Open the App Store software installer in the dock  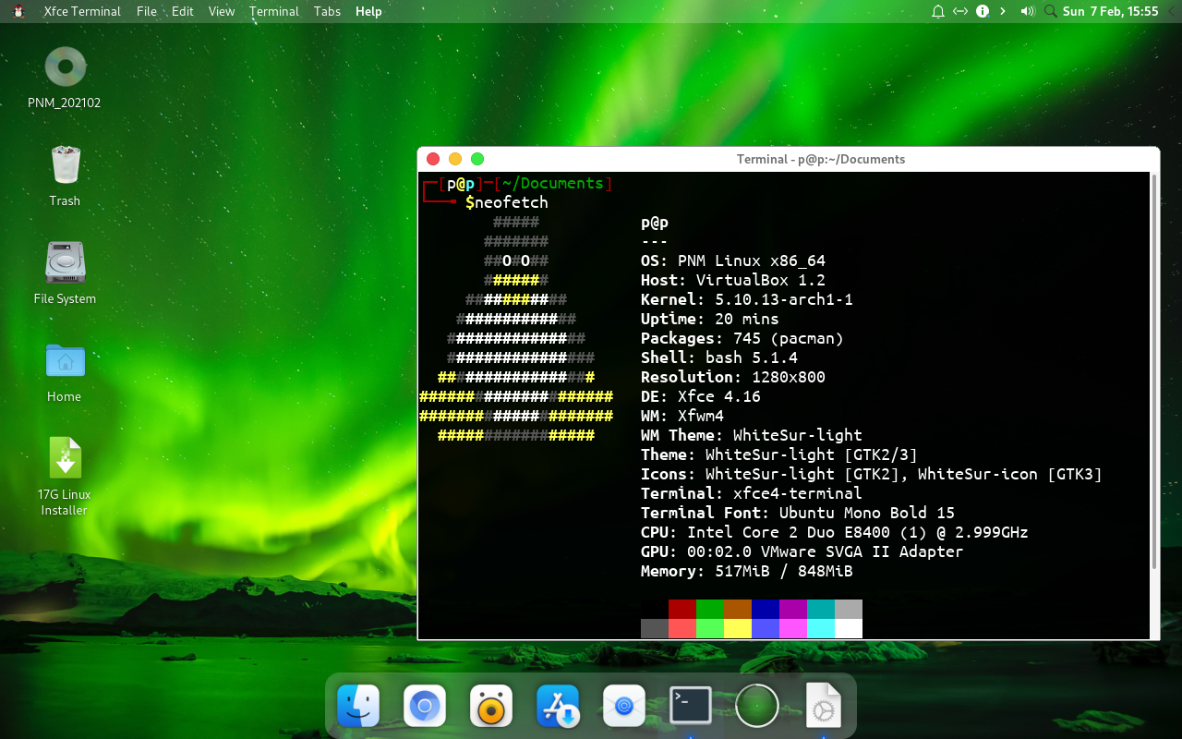tap(558, 707)
